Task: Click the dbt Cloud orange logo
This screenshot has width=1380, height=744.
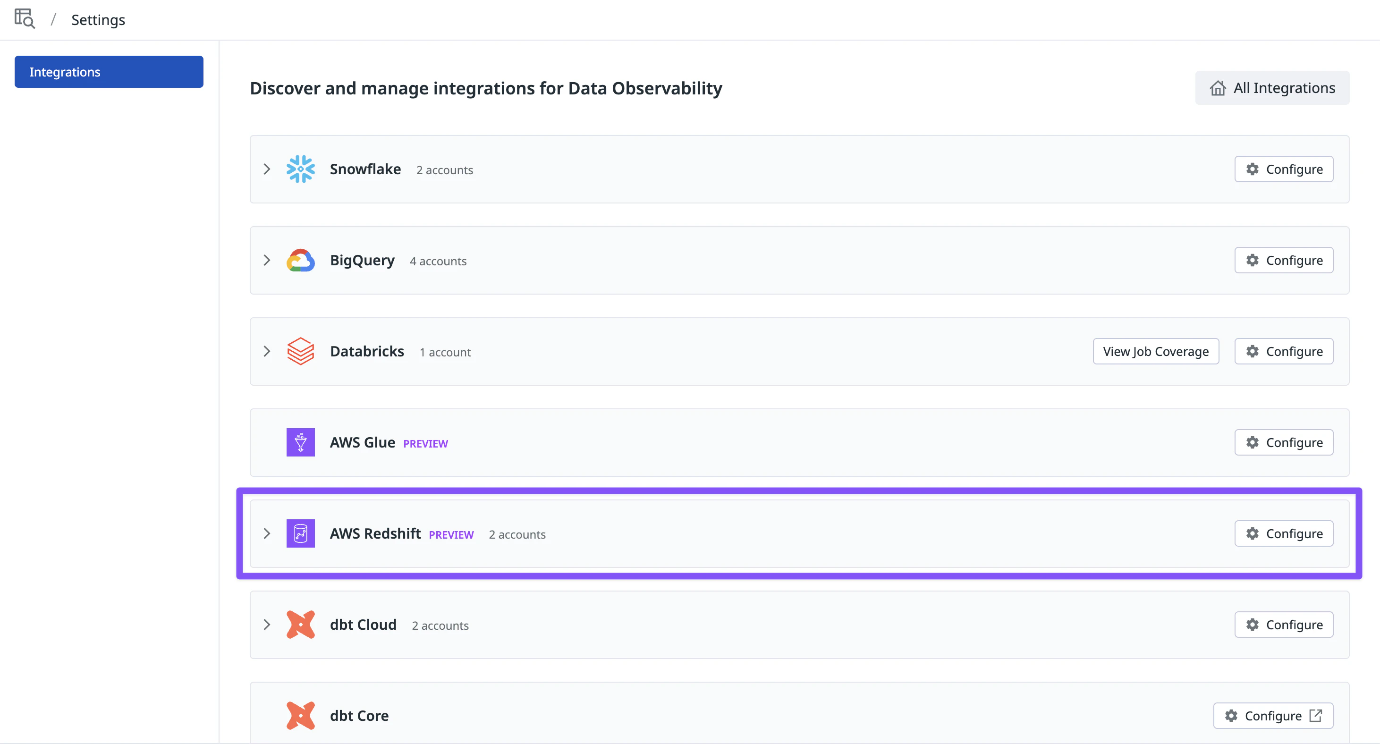Action: (x=300, y=625)
